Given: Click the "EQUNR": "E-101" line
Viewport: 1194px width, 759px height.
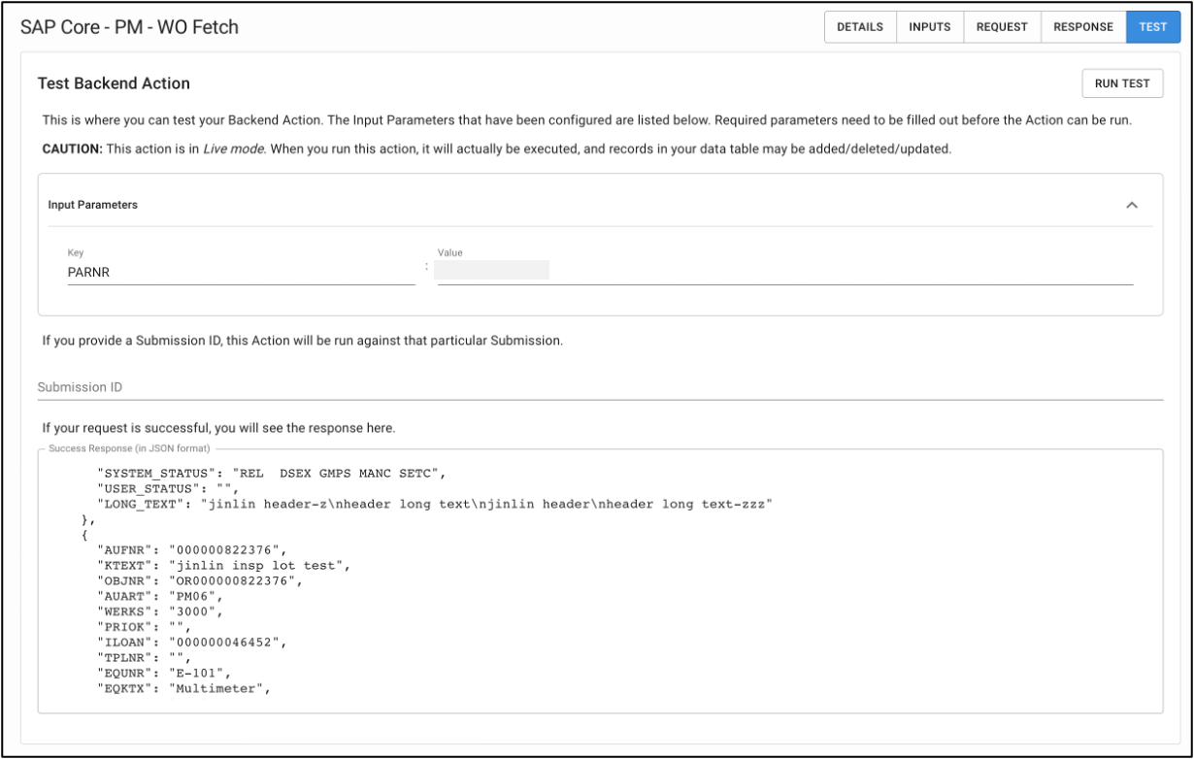Looking at the screenshot, I should pos(163,675).
